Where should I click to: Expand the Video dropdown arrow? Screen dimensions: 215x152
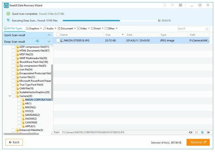point(89,28)
